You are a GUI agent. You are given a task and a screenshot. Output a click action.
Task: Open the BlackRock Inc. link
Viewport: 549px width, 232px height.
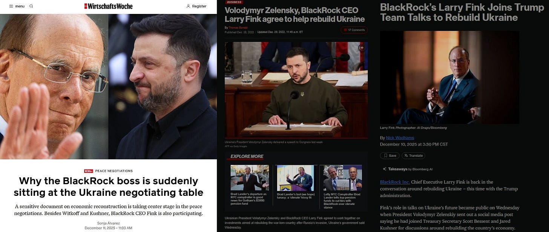coord(395,182)
